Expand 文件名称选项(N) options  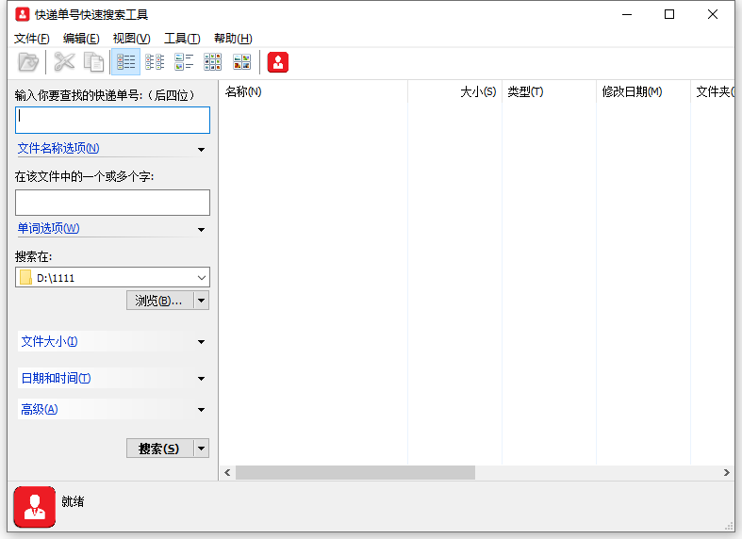coord(112,149)
